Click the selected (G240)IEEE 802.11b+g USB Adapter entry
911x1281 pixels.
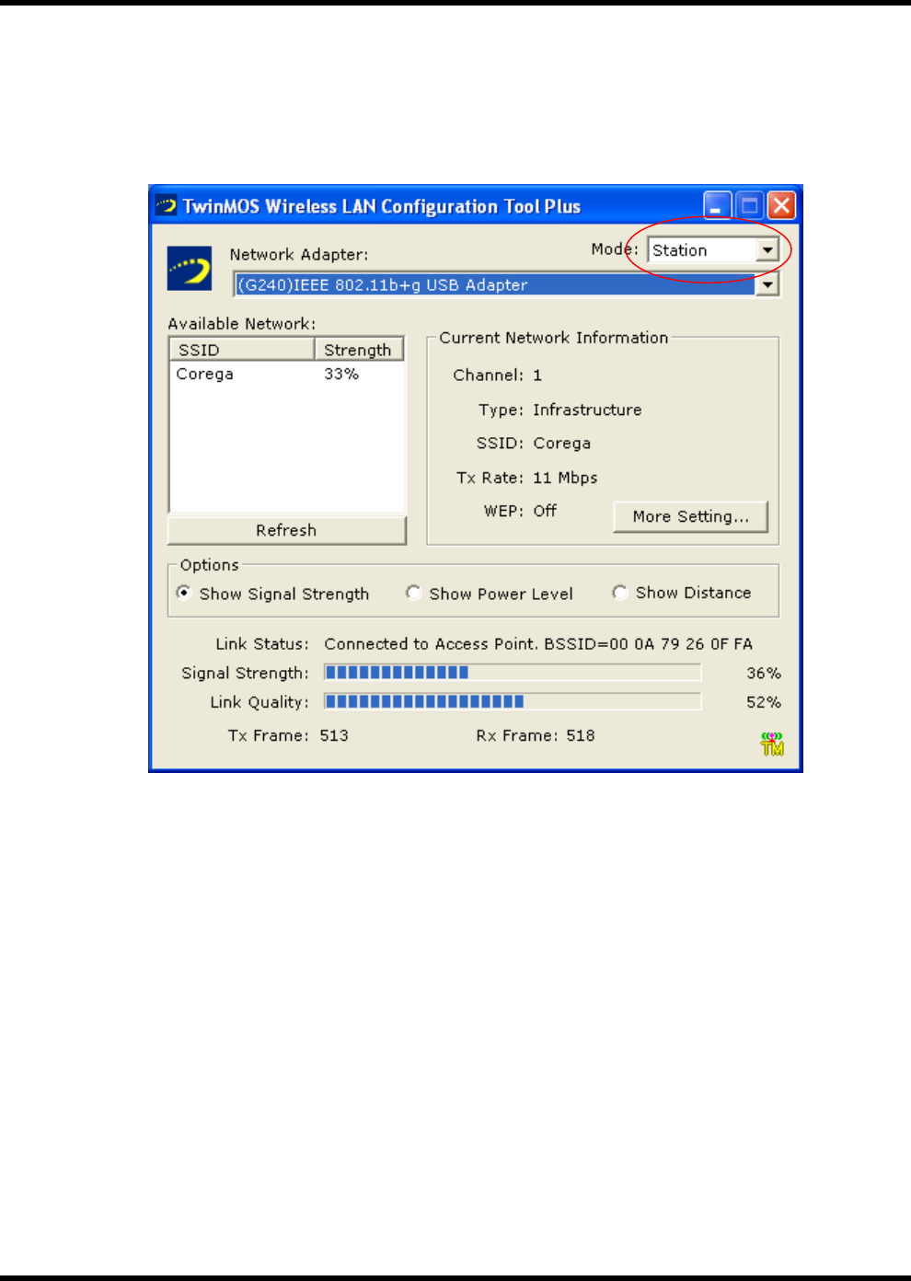pyautogui.click(x=495, y=285)
